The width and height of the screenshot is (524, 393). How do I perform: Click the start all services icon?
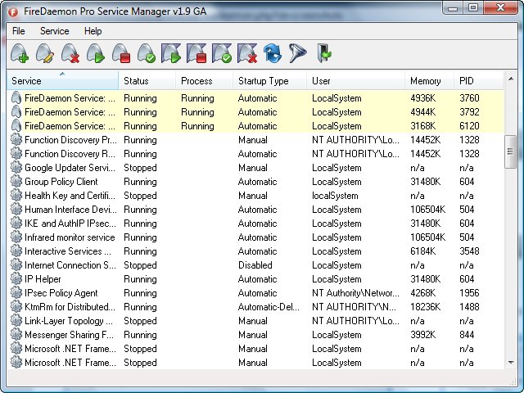(x=172, y=55)
